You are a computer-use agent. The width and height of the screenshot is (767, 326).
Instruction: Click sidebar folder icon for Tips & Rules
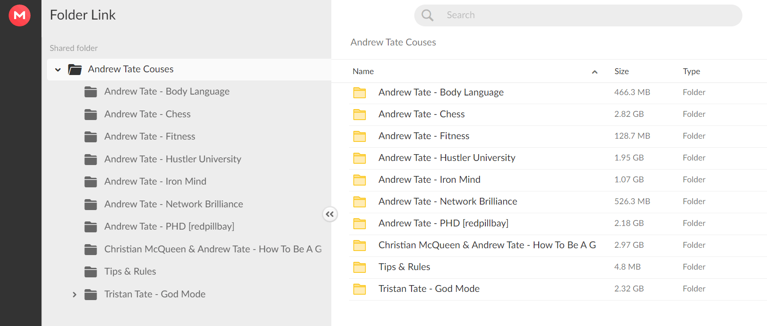(x=91, y=272)
